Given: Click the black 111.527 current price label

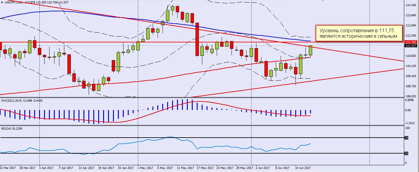Looking at the screenshot, I should point(411,46).
